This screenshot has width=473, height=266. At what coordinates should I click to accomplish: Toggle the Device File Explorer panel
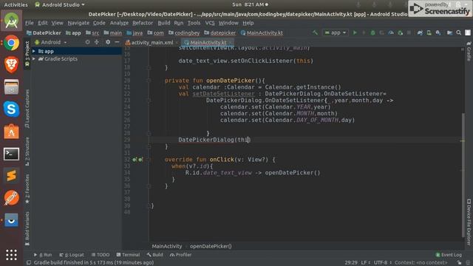(469, 222)
